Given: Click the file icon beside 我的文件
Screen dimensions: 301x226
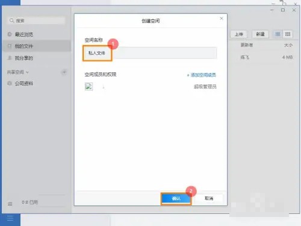Looking at the screenshot, I should [10, 46].
